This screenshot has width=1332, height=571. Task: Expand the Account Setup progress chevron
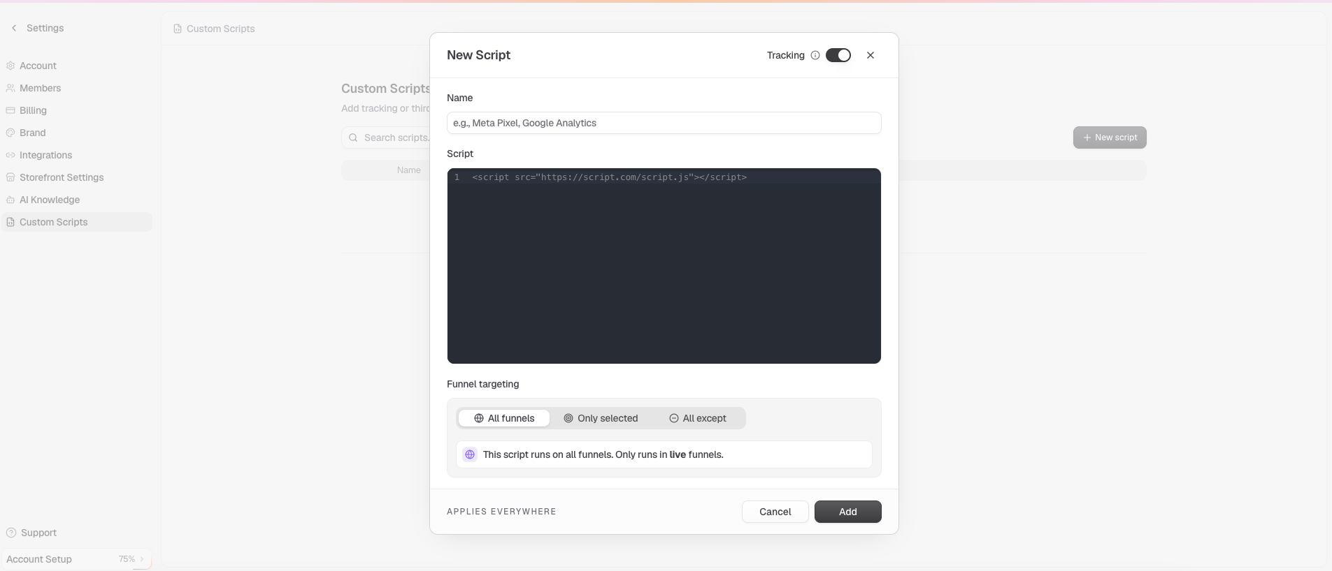[142, 559]
